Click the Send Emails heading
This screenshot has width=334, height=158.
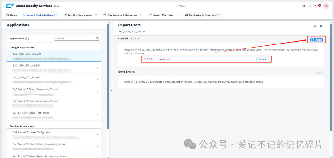click(x=126, y=72)
